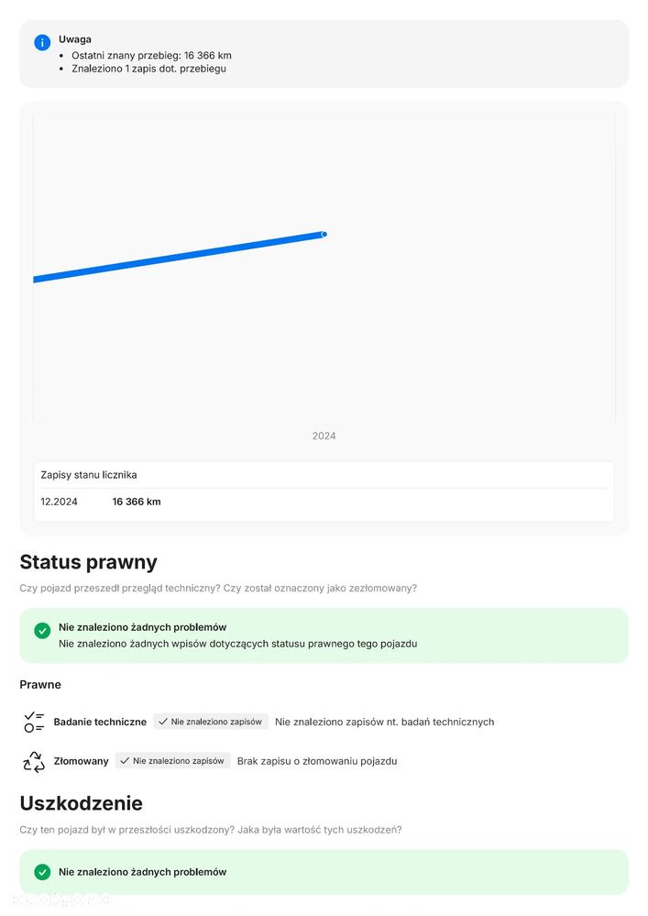Click the Prawne subsection label

40,684
